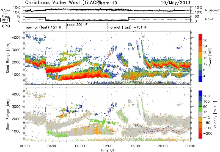Click 'Slant Range [km]' label of velocity panel
The image size is (220, 152).
coord(8,114)
